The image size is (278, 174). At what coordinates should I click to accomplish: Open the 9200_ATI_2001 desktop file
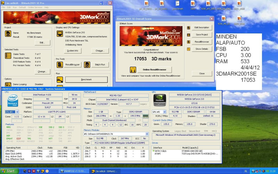pyautogui.click(x=208, y=5)
